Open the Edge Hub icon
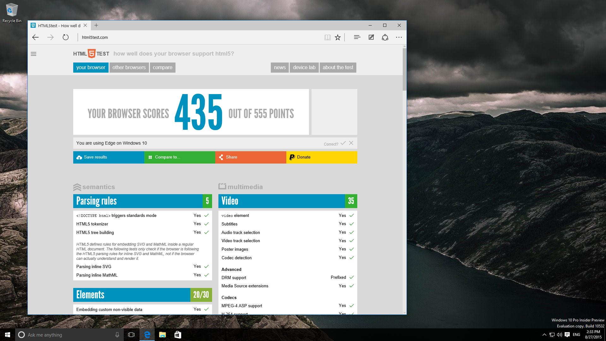Image resolution: width=606 pixels, height=341 pixels. point(357,37)
